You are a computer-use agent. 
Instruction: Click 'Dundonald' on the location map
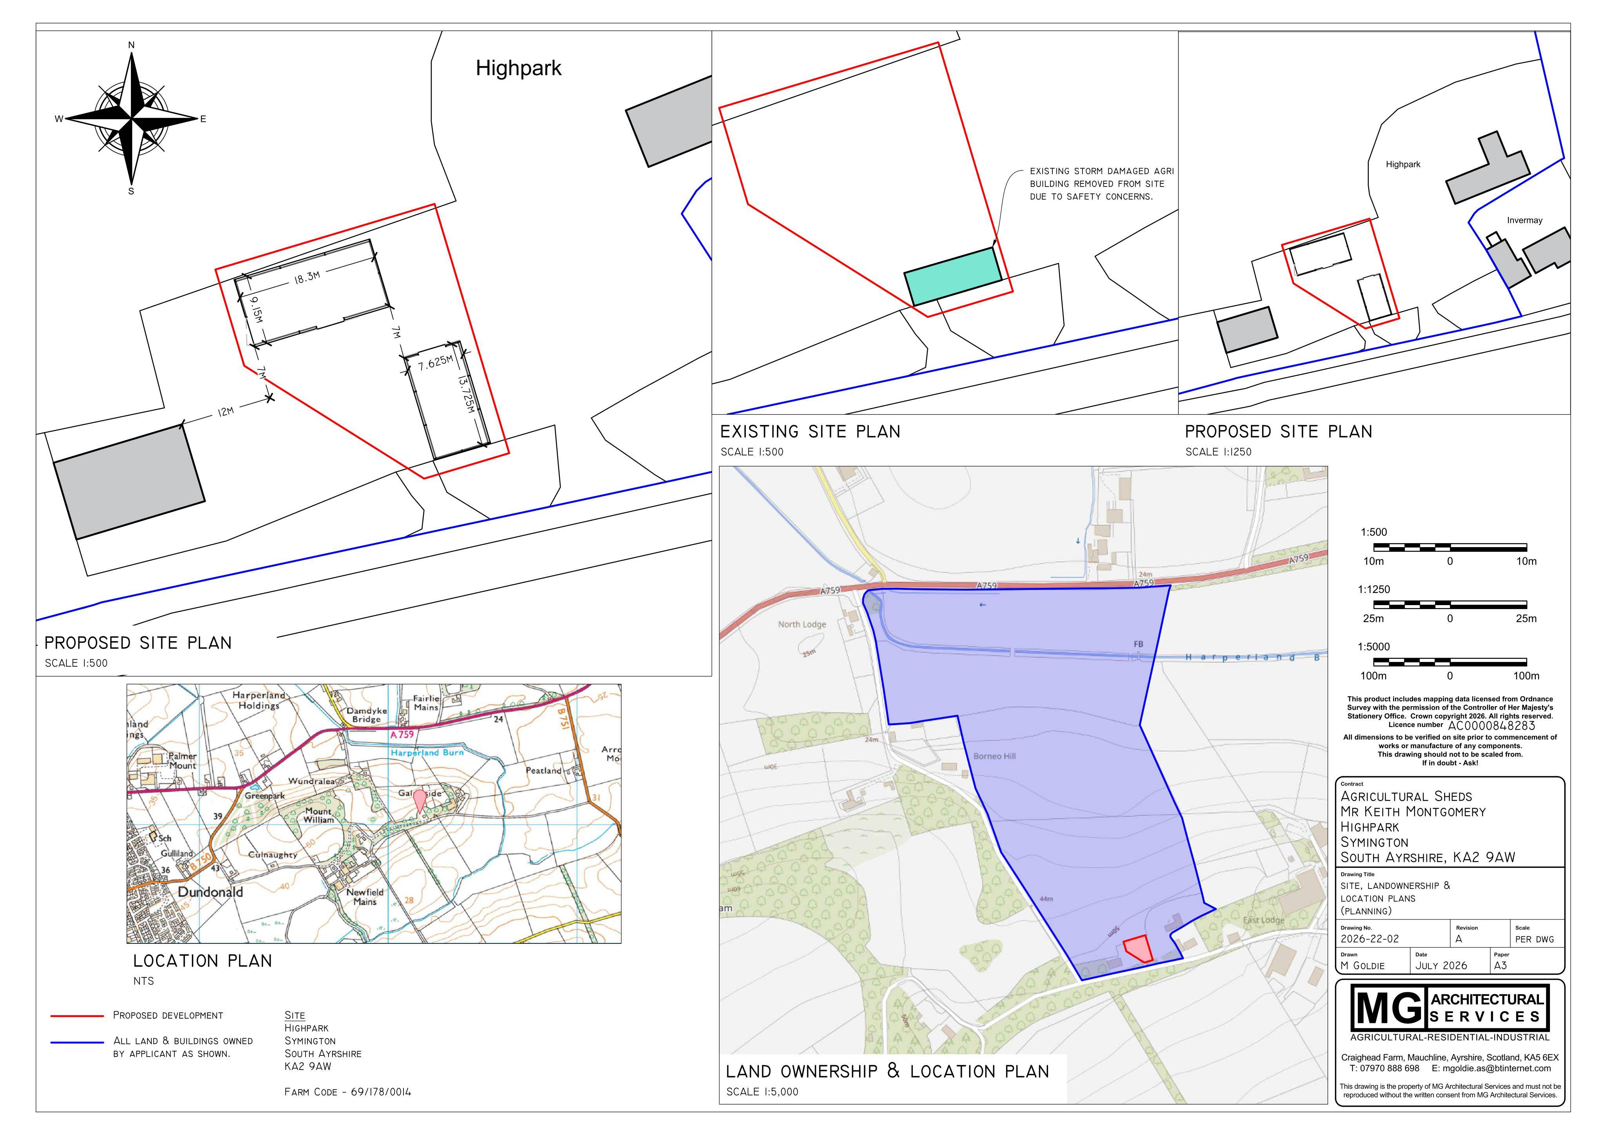(x=210, y=892)
